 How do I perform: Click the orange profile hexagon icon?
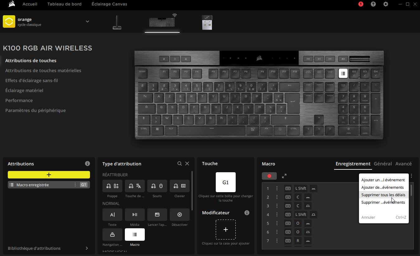coord(9,22)
